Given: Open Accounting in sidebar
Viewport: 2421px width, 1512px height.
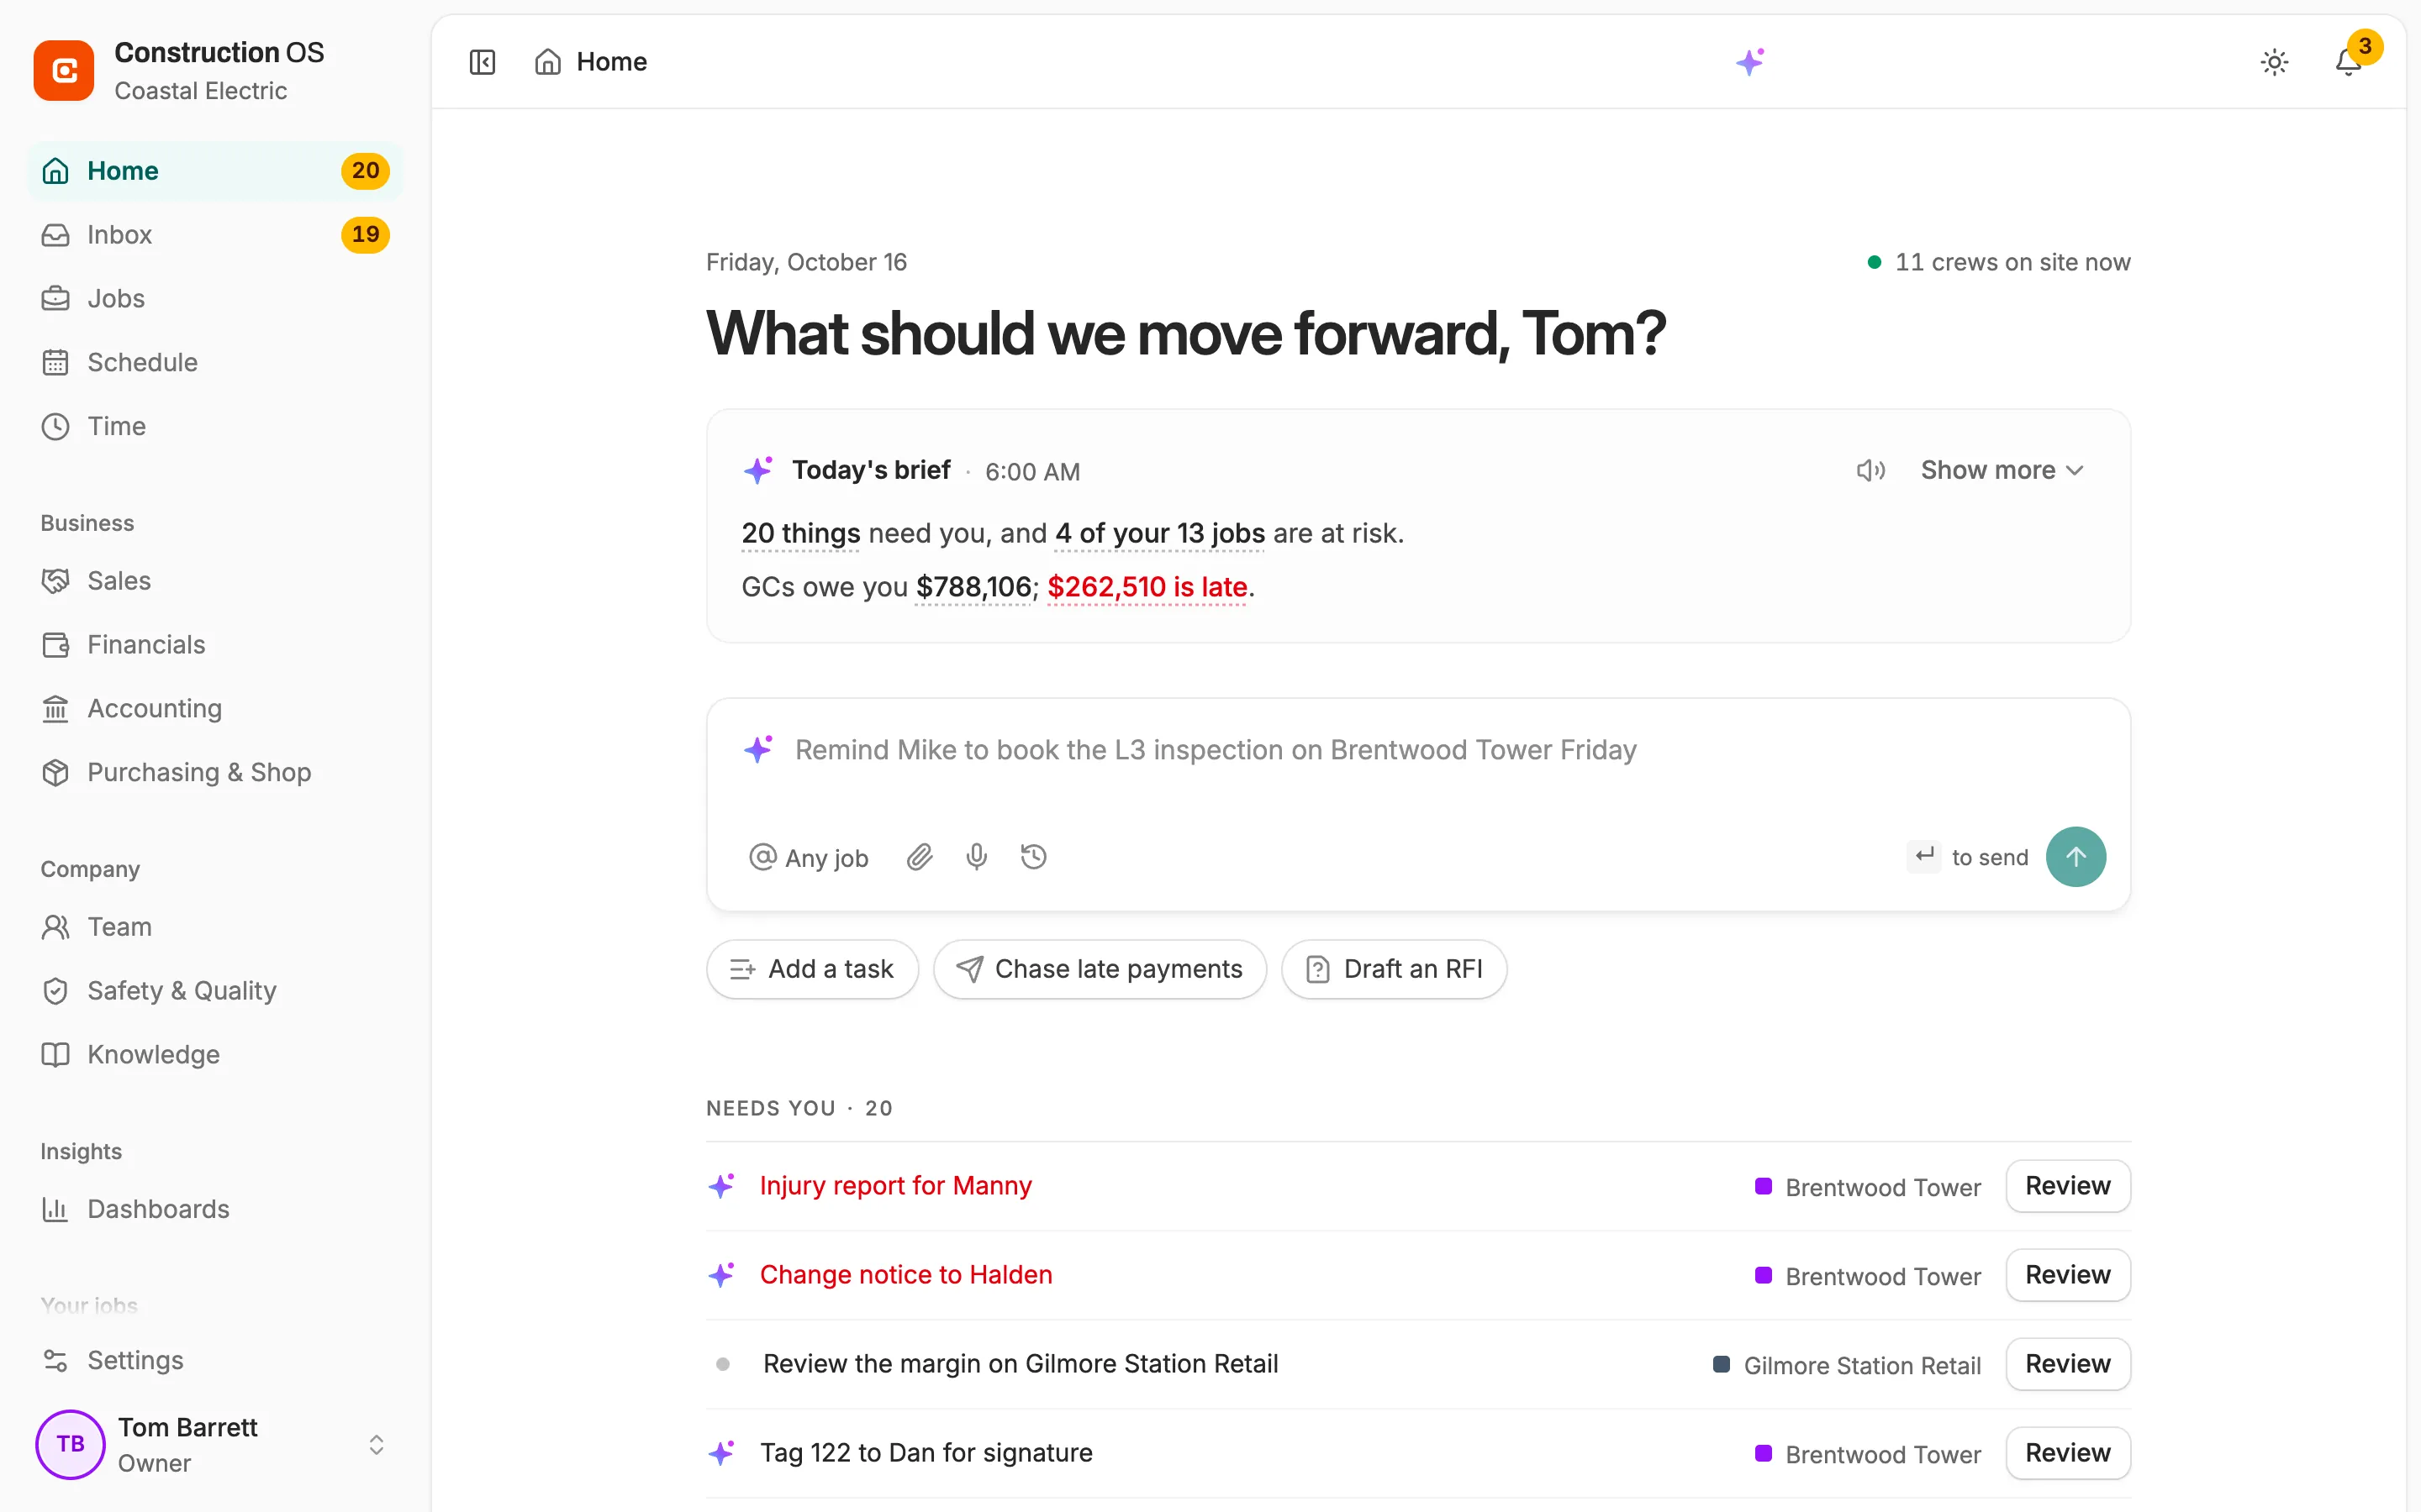Looking at the screenshot, I should click(215, 709).
